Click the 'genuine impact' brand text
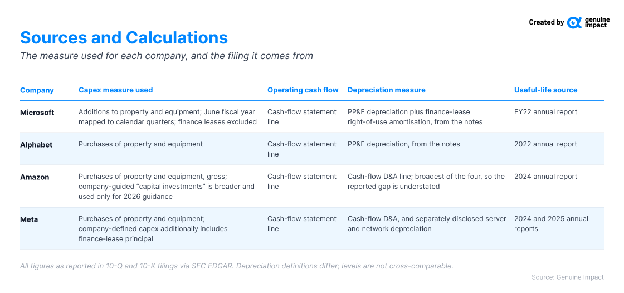The width and height of the screenshot is (624, 293). (597, 23)
